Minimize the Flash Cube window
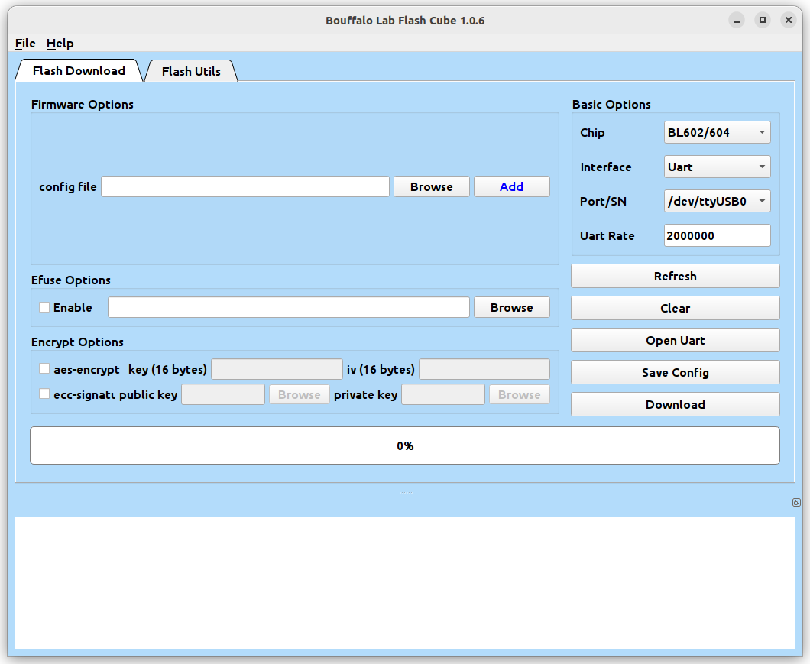This screenshot has height=664, width=810. pos(737,20)
